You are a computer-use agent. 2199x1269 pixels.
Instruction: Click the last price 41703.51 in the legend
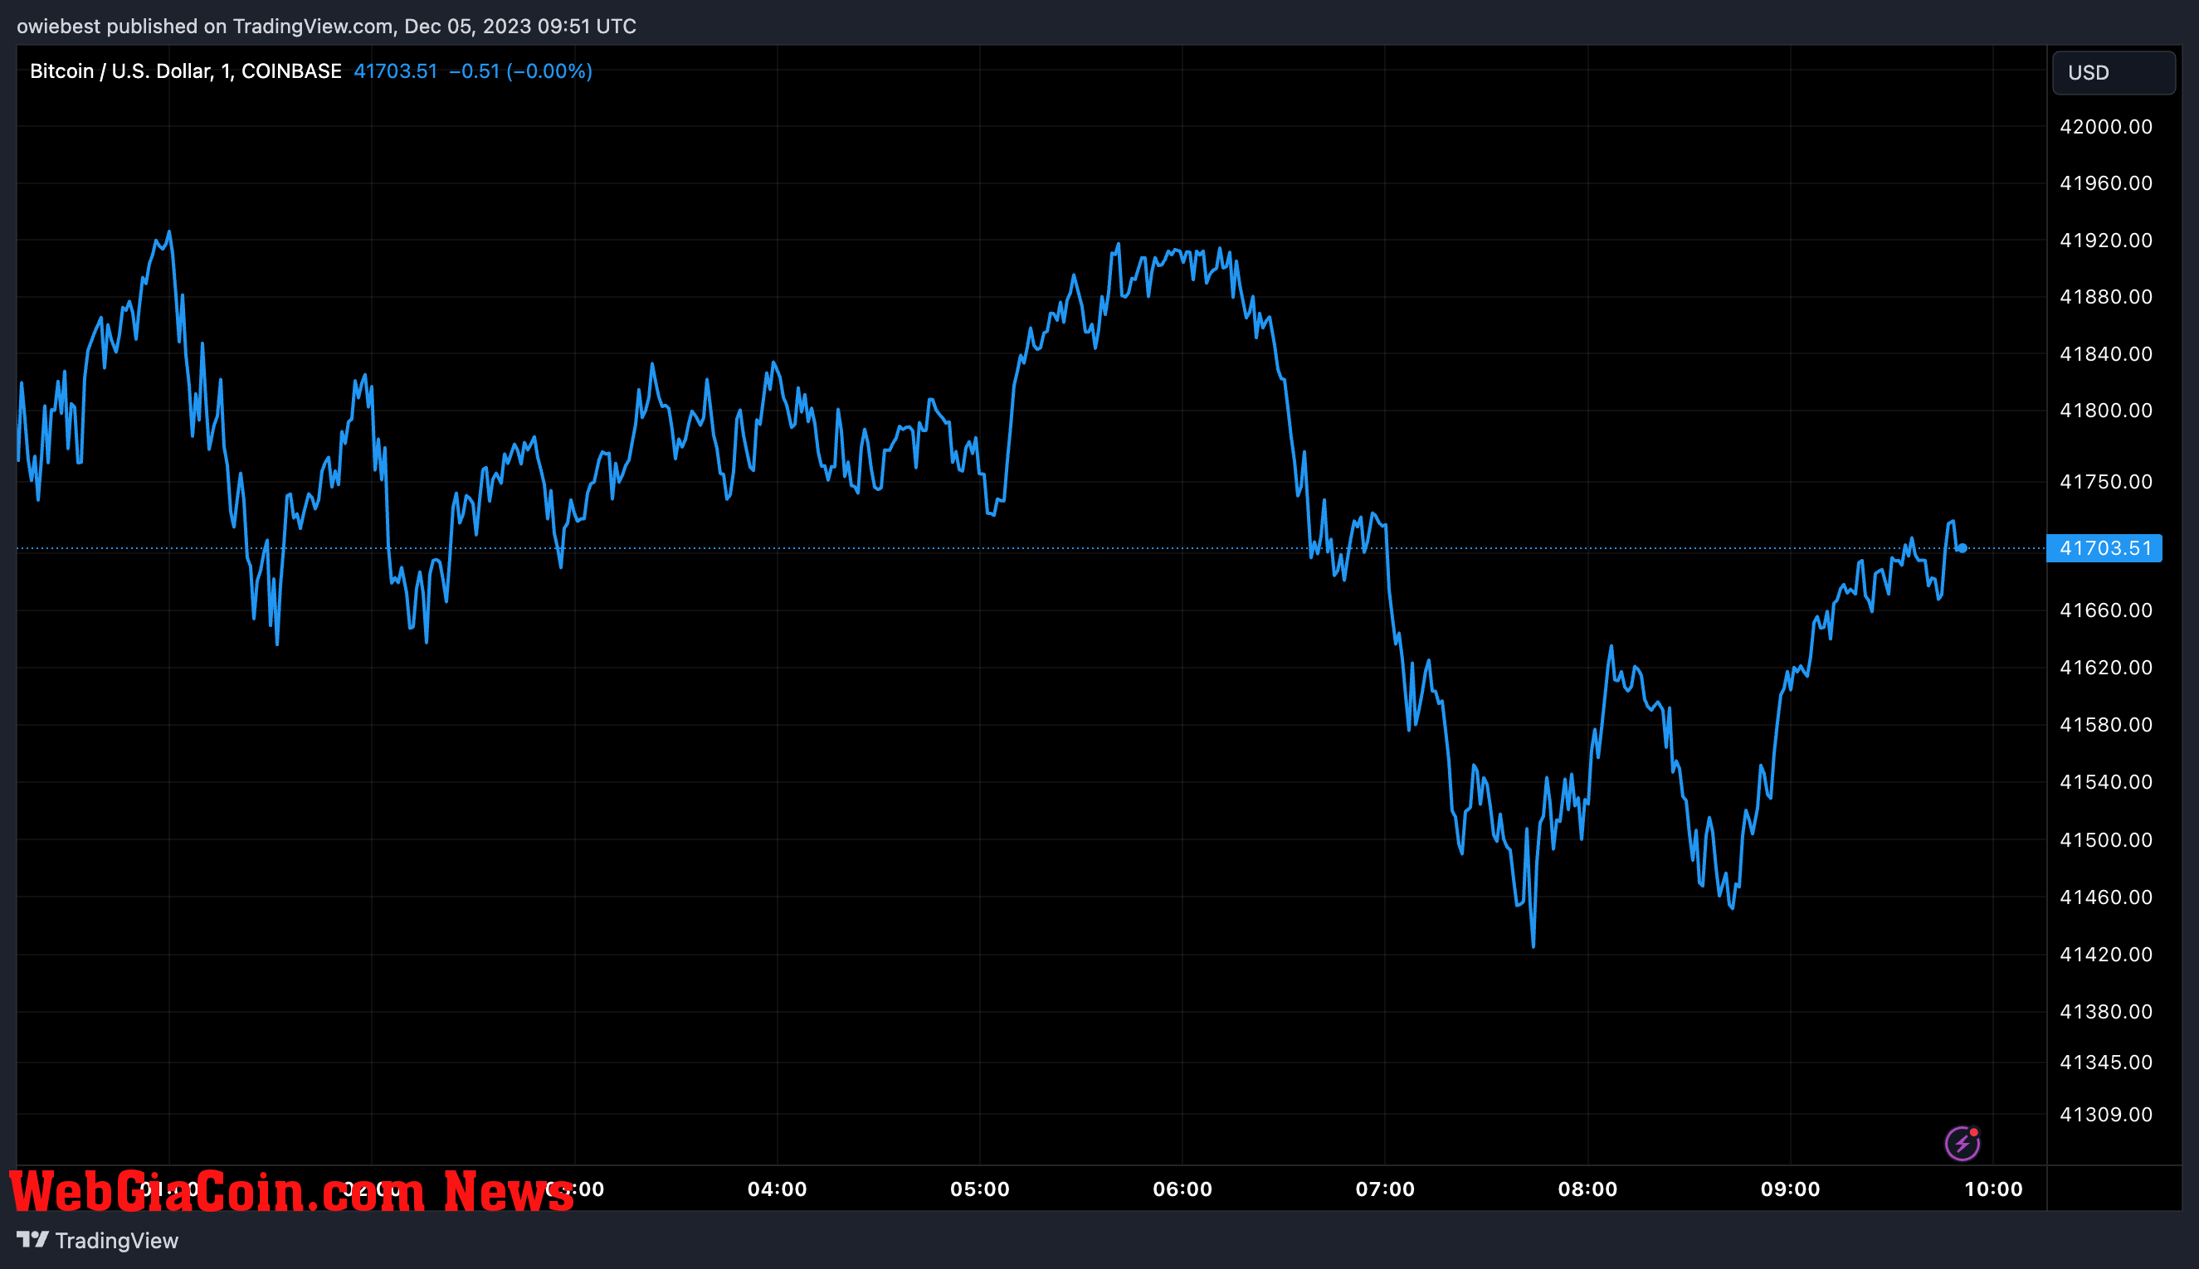click(x=395, y=71)
